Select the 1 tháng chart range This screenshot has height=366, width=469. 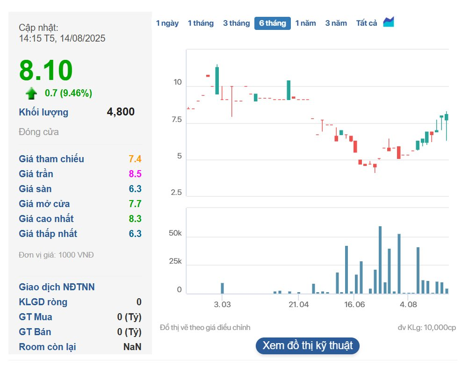(x=201, y=23)
